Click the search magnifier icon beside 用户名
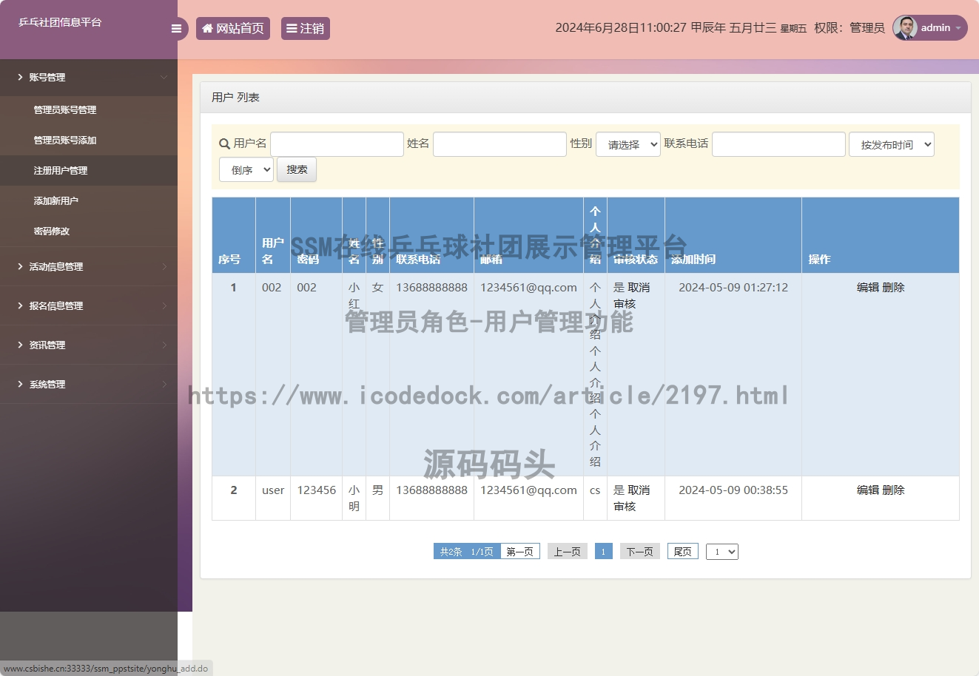This screenshot has width=979, height=676. 224,143
